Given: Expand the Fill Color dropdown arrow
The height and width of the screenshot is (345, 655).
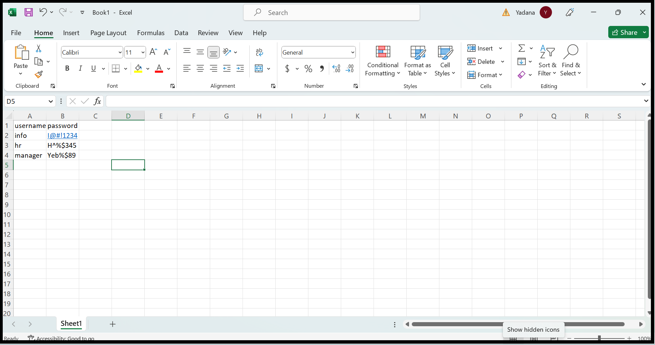Looking at the screenshot, I should [x=148, y=68].
